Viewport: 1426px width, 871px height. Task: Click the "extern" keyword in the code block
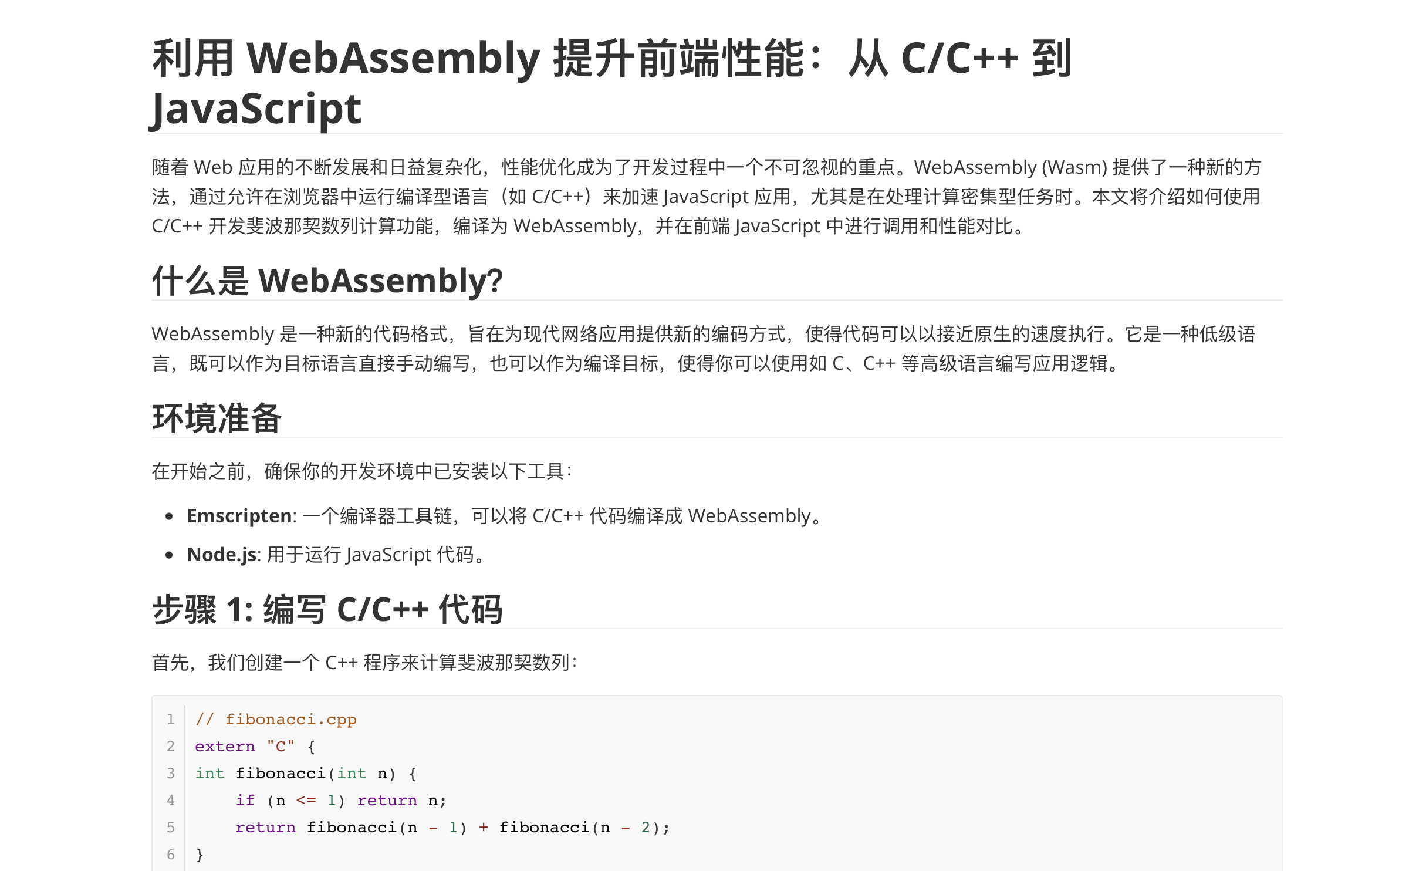pos(225,747)
